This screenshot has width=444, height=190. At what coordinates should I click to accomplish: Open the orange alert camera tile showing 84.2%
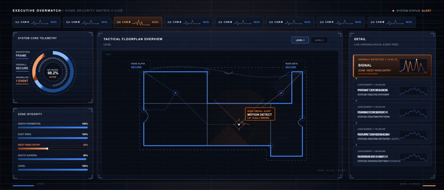(138, 22)
